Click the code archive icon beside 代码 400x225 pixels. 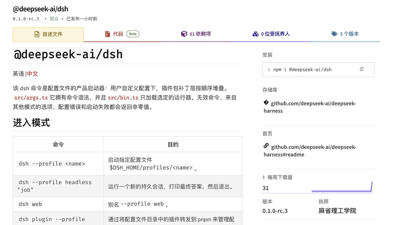(x=107, y=34)
